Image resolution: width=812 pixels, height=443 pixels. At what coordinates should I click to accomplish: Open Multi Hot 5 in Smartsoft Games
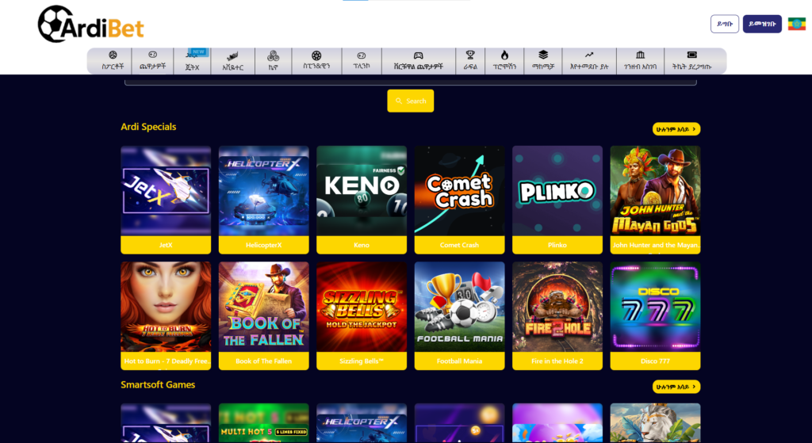[263, 423]
